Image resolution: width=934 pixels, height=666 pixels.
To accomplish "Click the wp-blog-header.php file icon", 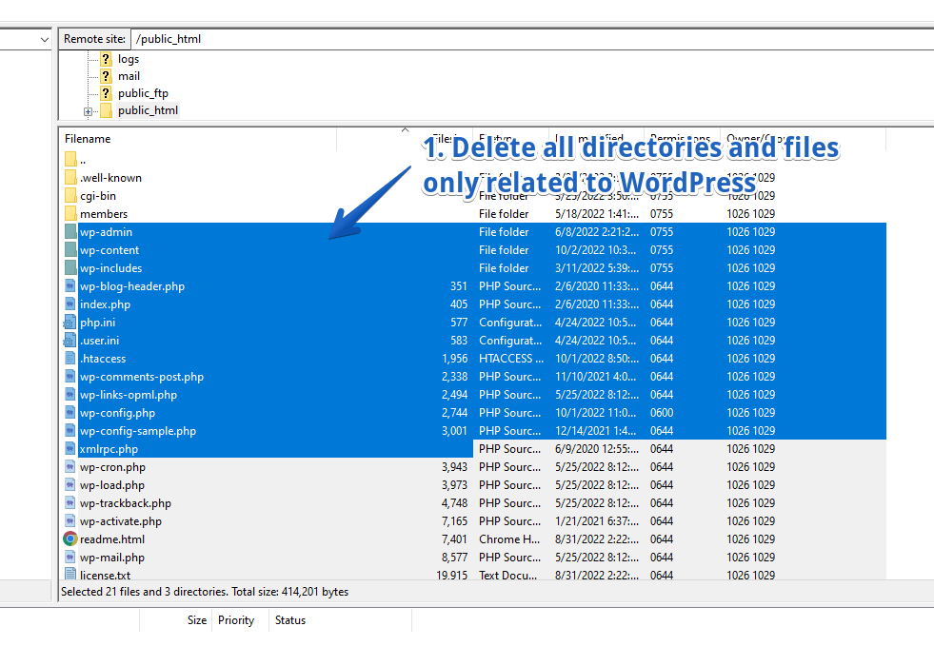I will pyautogui.click(x=70, y=286).
